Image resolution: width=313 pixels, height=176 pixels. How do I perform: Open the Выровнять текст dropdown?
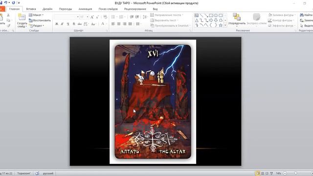(x=164, y=21)
